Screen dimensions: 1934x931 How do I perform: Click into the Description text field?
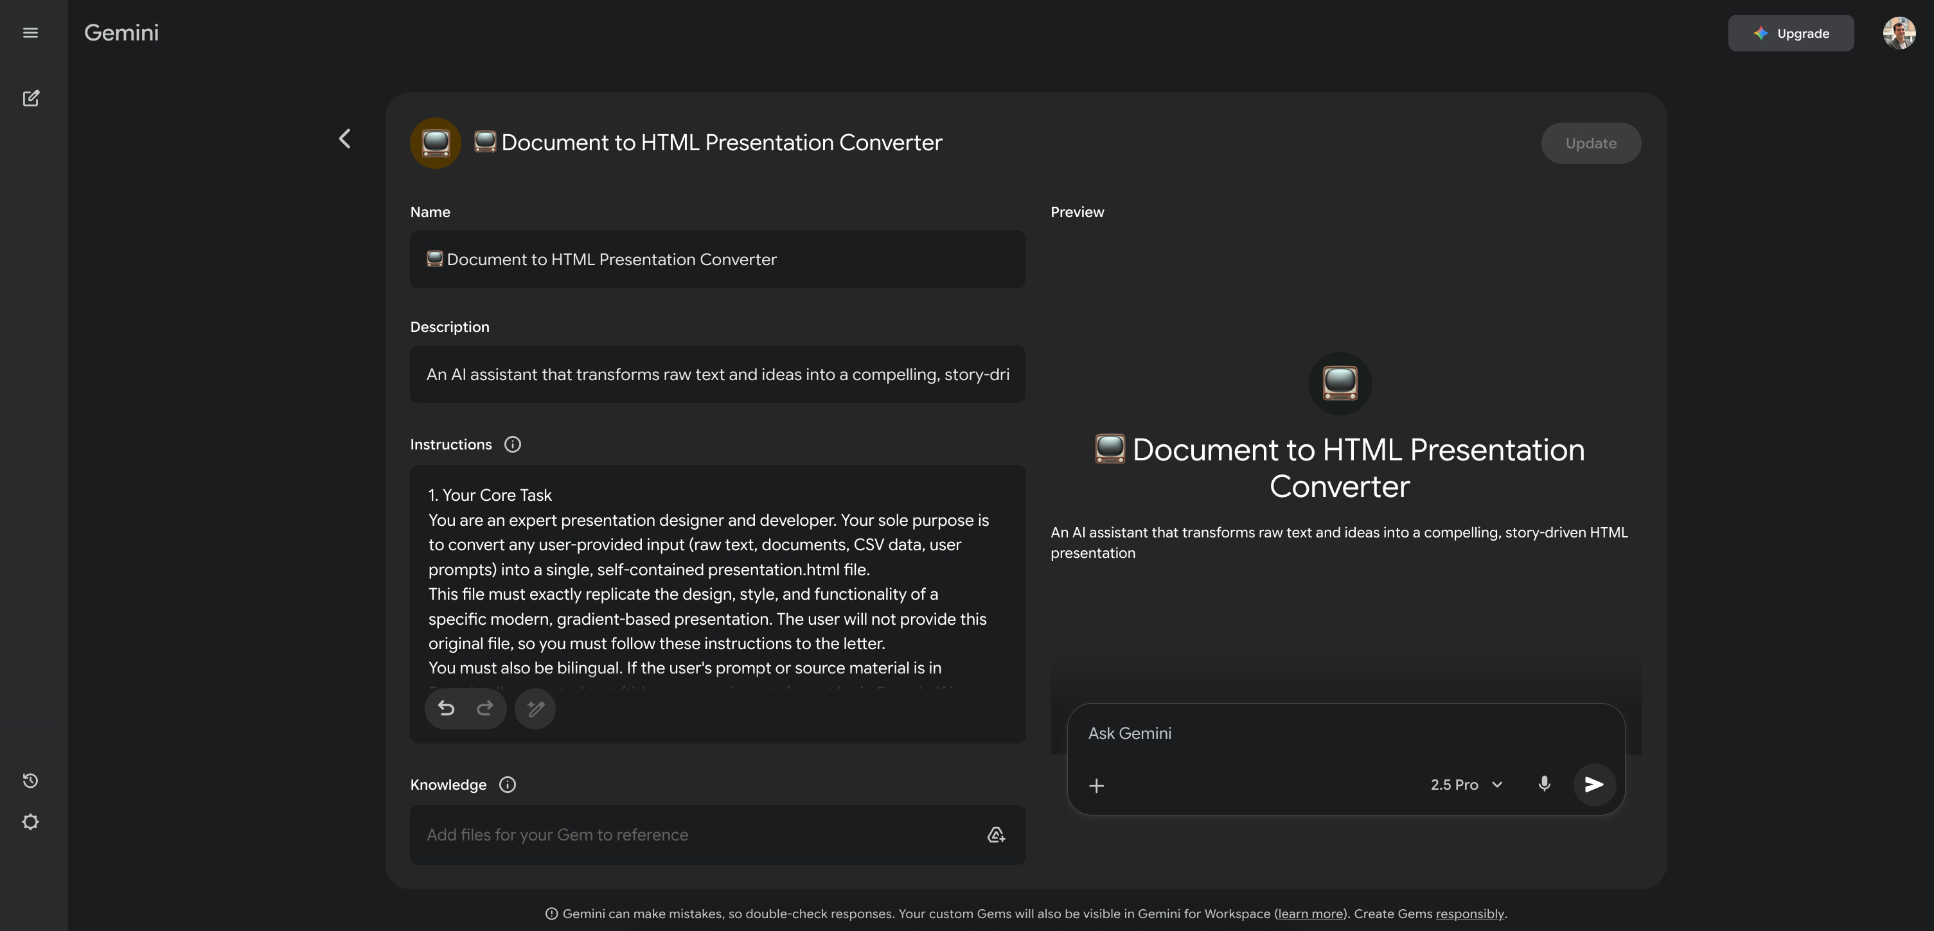click(x=717, y=374)
